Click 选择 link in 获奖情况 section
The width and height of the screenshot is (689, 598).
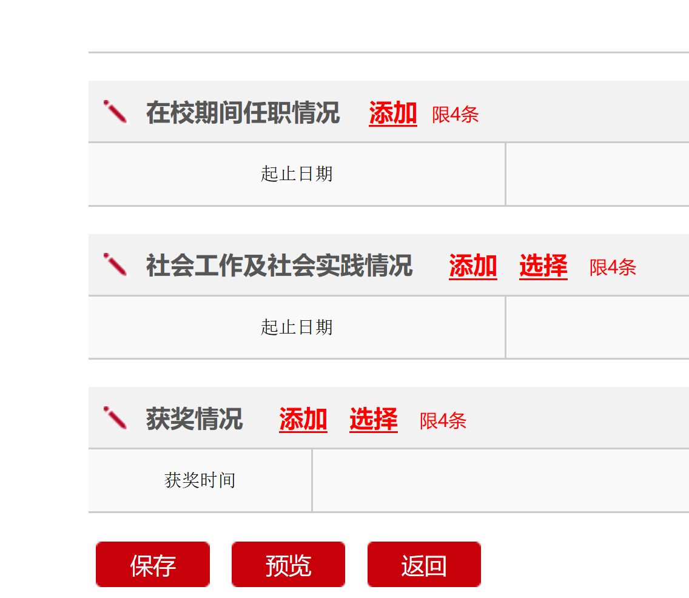tap(374, 419)
